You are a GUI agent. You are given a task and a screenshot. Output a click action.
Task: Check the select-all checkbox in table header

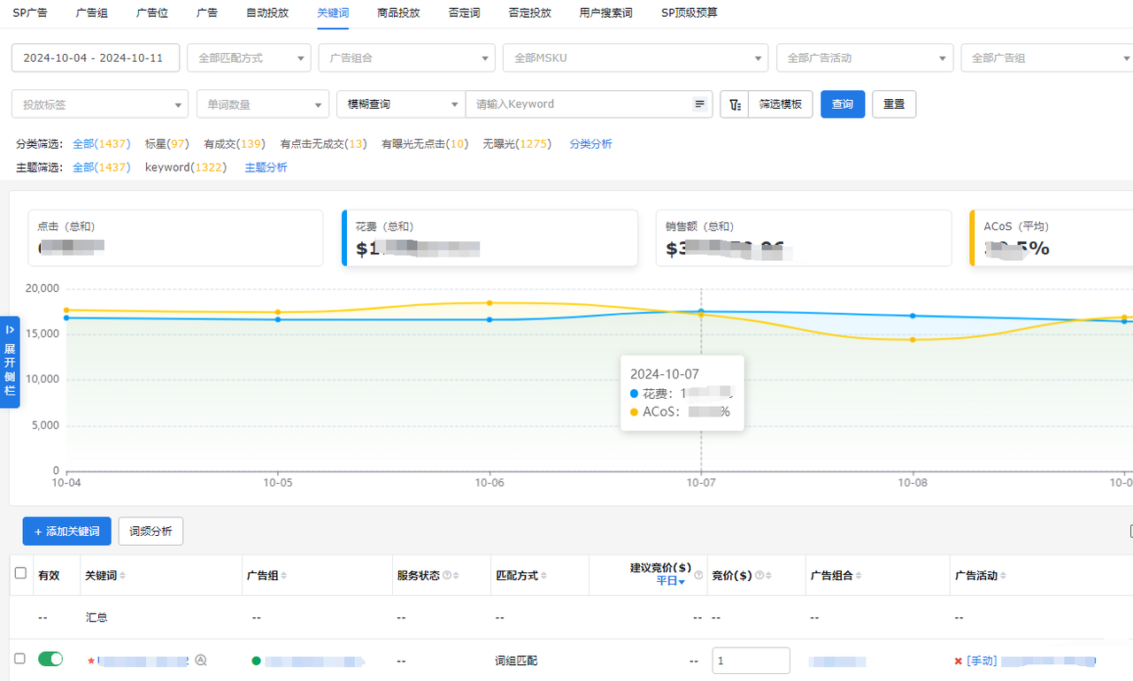20,574
